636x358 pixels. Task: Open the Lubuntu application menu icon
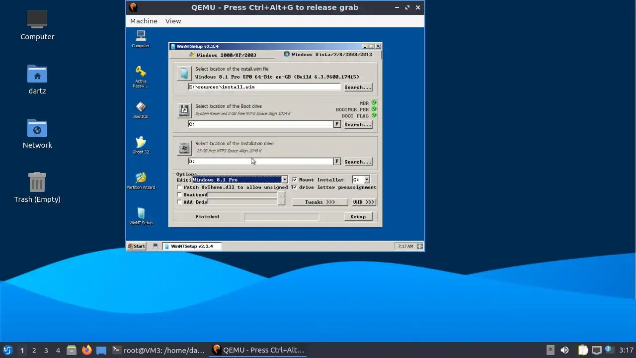coord(7,350)
